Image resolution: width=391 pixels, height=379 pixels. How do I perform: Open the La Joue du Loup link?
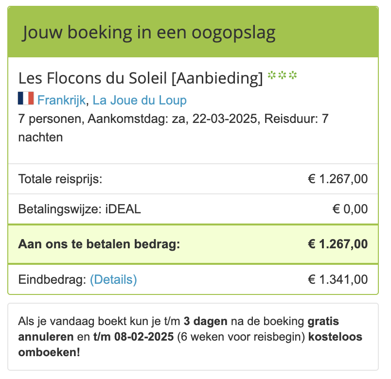click(x=140, y=101)
